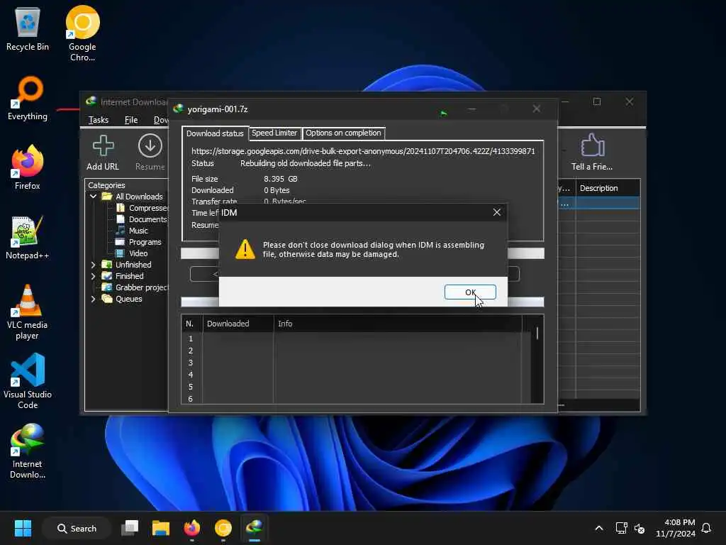
Task: Click the Description column header
Action: point(608,188)
